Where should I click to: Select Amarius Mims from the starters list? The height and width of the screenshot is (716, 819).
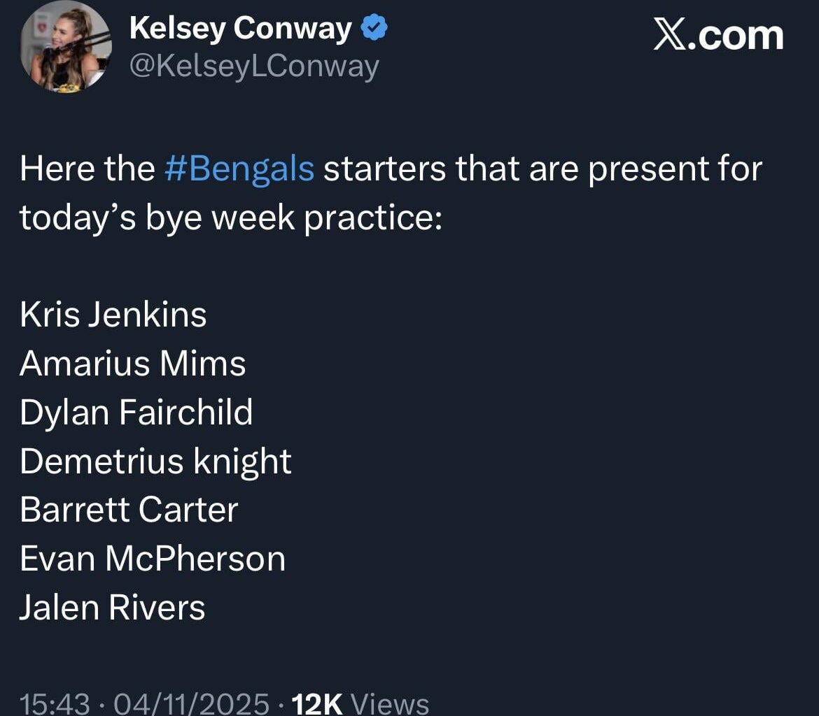(x=133, y=363)
